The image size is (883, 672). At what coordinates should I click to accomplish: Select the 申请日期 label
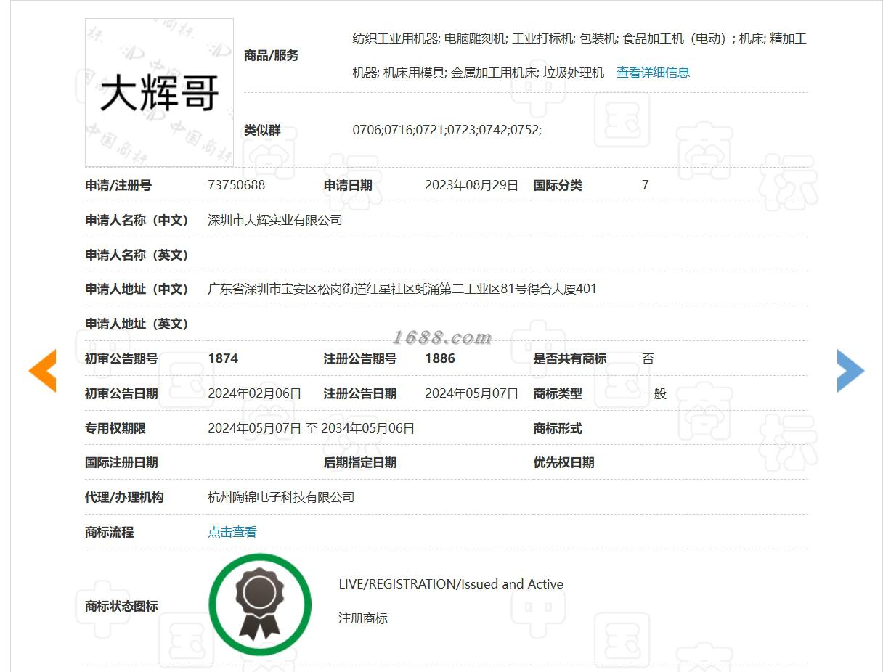pos(348,185)
